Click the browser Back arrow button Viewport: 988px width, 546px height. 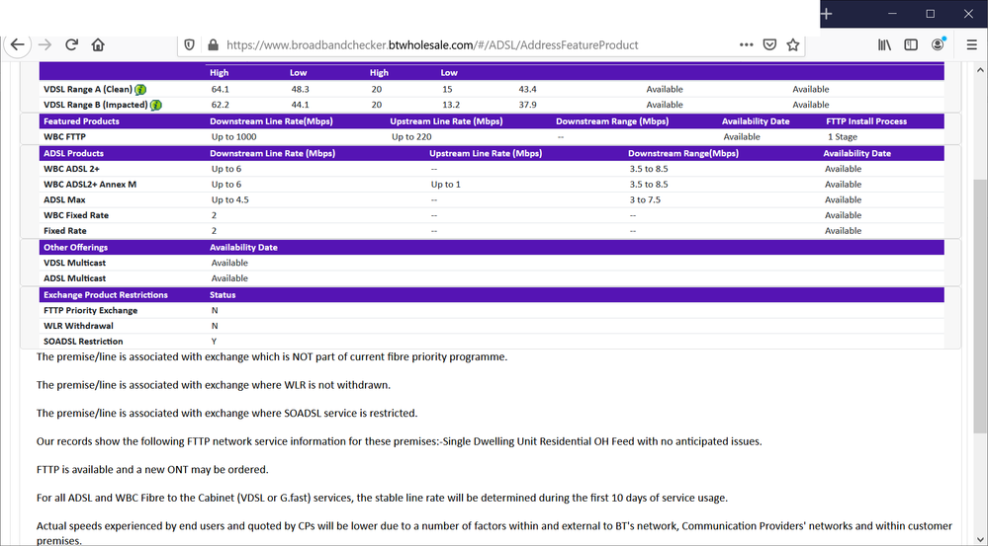(x=18, y=45)
